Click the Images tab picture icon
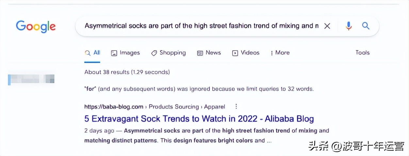The width and height of the screenshot is (409, 156). pos(114,53)
